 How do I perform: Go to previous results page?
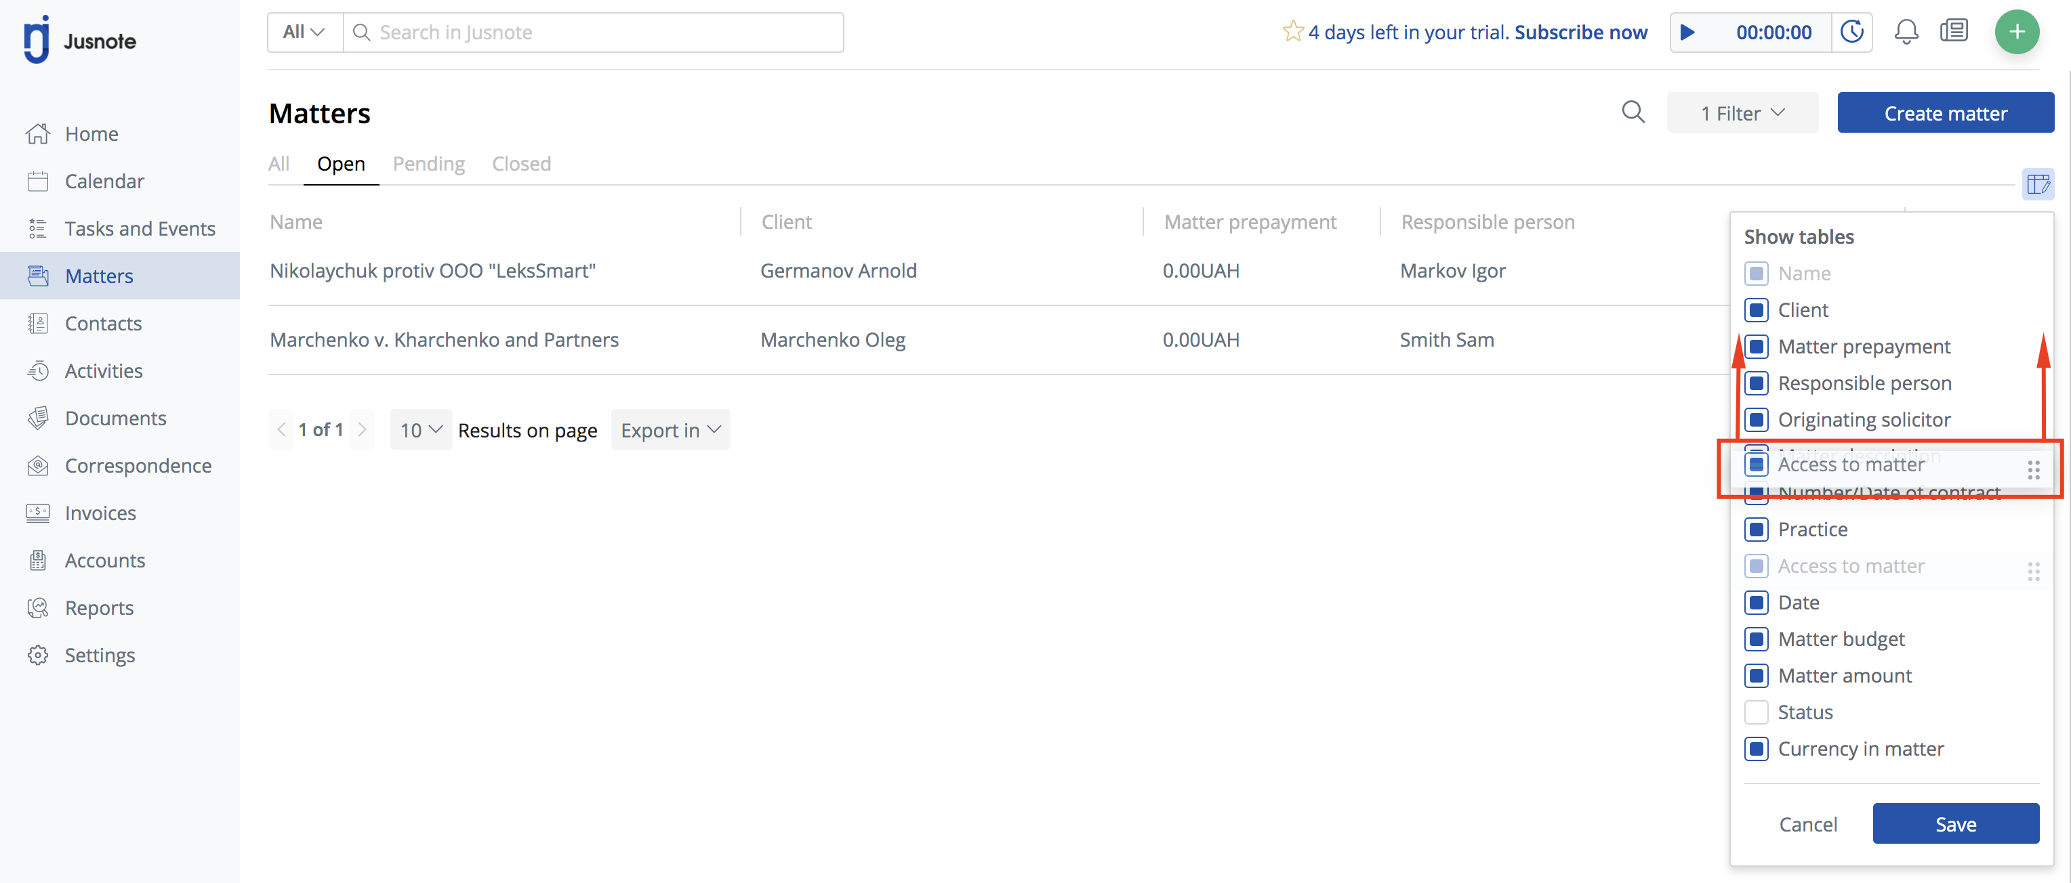tap(281, 430)
